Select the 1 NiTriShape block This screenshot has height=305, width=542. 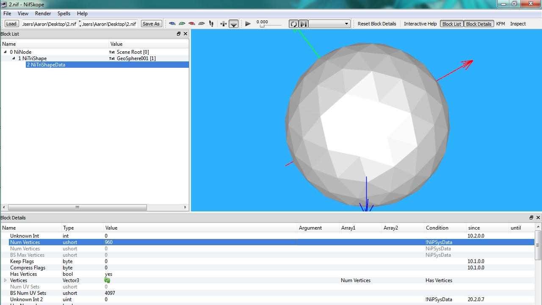click(x=32, y=58)
